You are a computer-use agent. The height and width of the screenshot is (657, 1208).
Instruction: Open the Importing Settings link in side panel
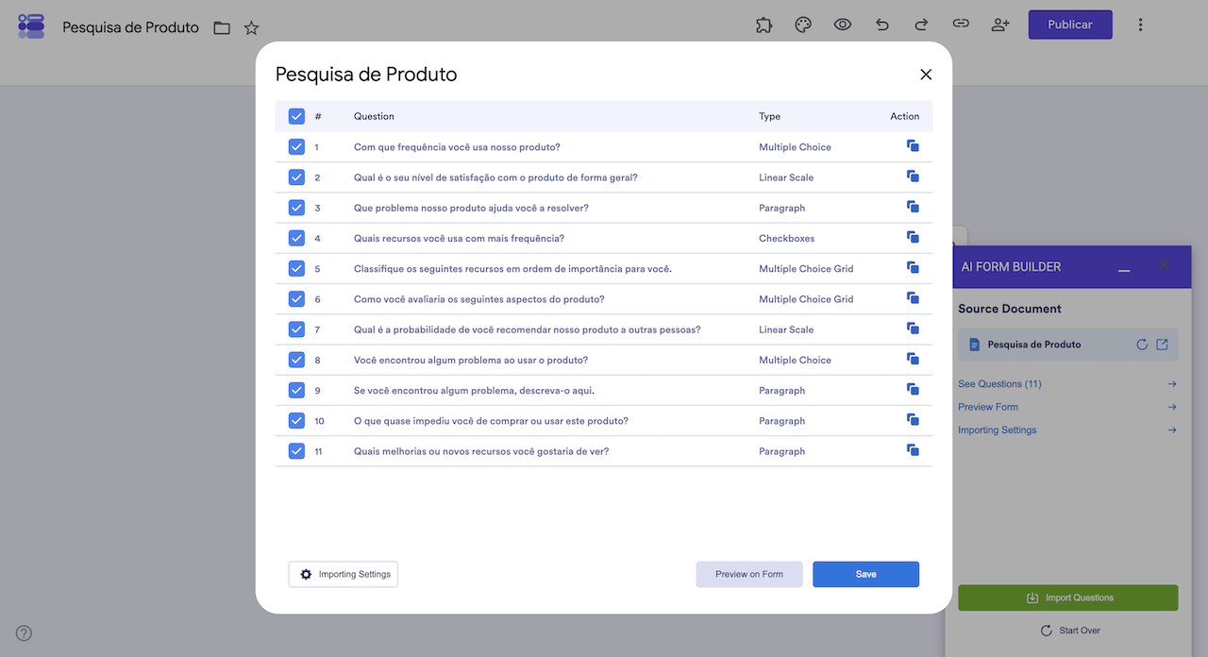coord(998,430)
